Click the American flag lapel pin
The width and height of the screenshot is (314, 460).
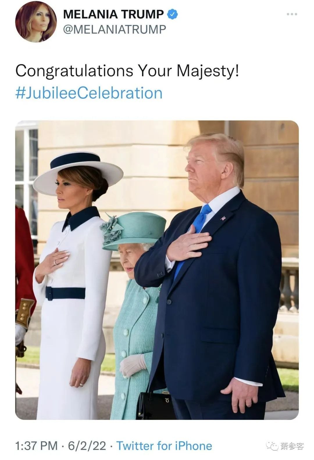(223, 218)
